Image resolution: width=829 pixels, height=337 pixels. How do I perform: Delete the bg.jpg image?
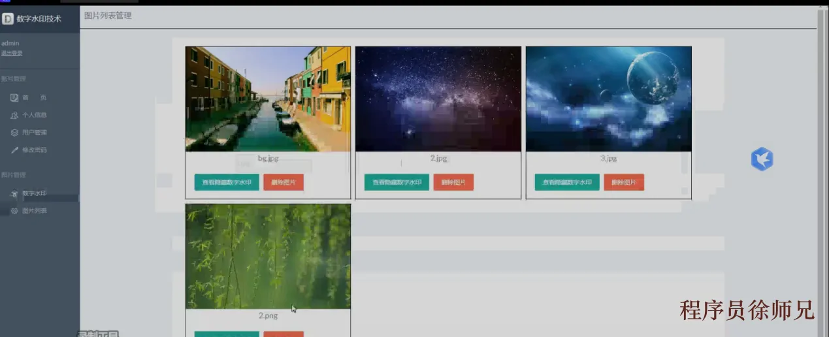pyautogui.click(x=284, y=182)
